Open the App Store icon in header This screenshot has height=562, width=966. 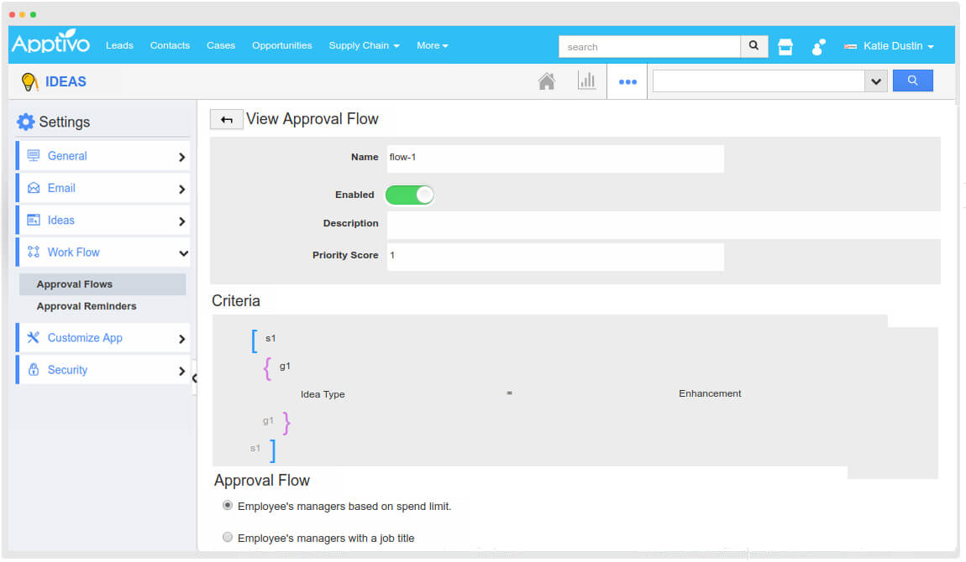point(785,46)
